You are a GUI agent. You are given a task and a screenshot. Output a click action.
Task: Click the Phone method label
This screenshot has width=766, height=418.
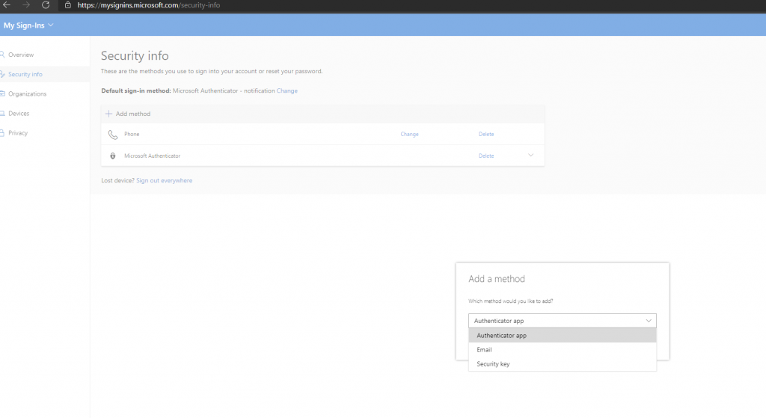pos(132,134)
